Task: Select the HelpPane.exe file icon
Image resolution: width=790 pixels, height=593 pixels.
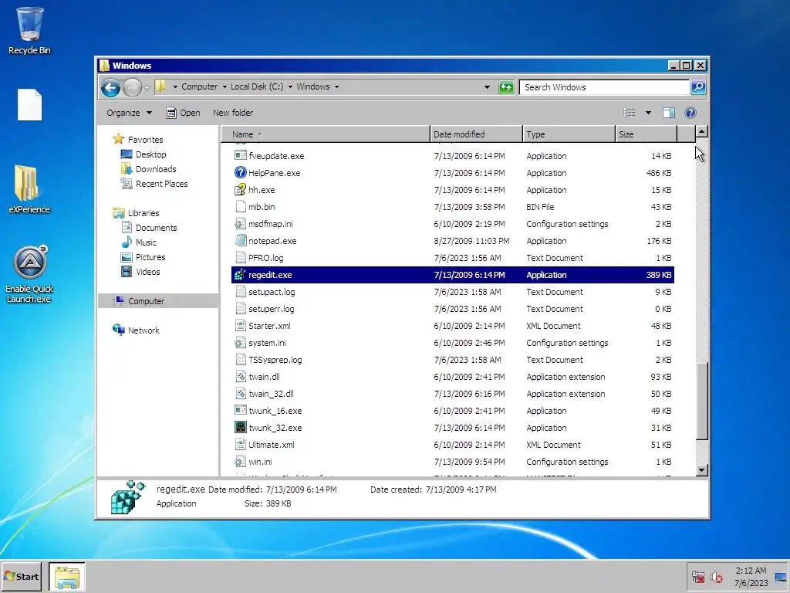Action: [x=241, y=173]
